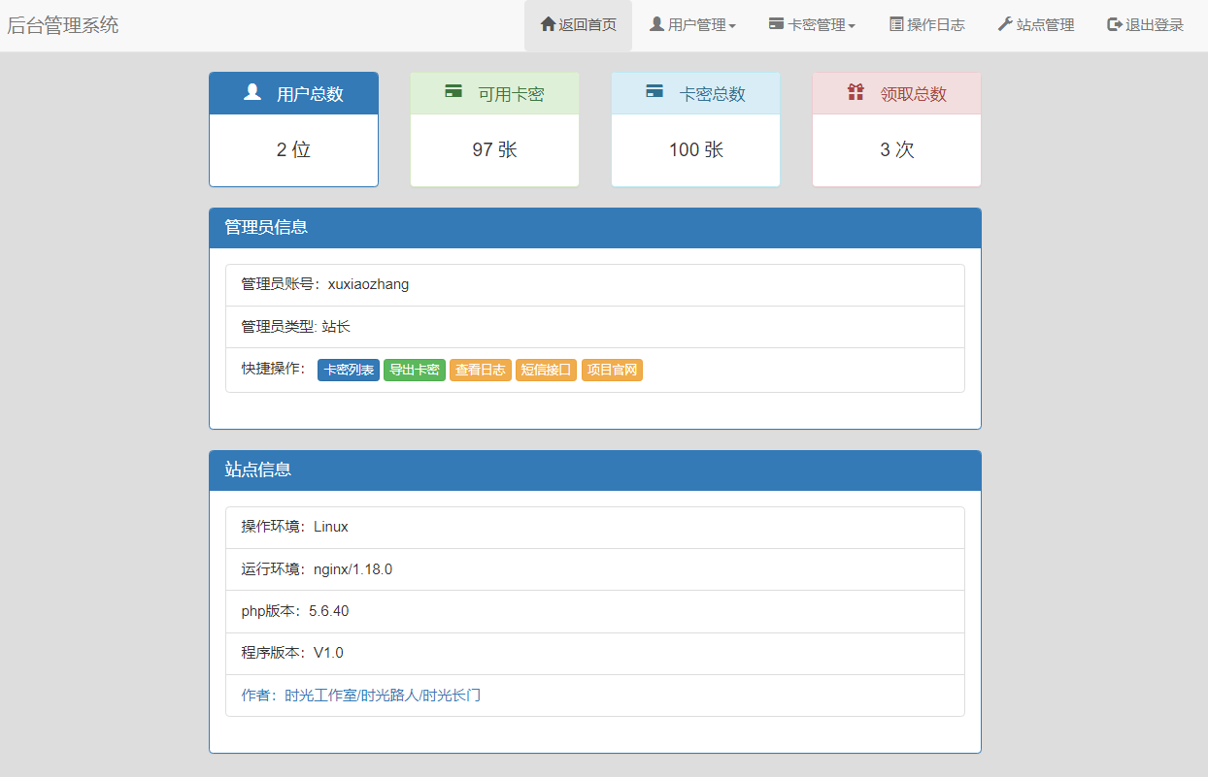
Task: Click the wrench icon beside 站点管理
Action: tap(1005, 25)
